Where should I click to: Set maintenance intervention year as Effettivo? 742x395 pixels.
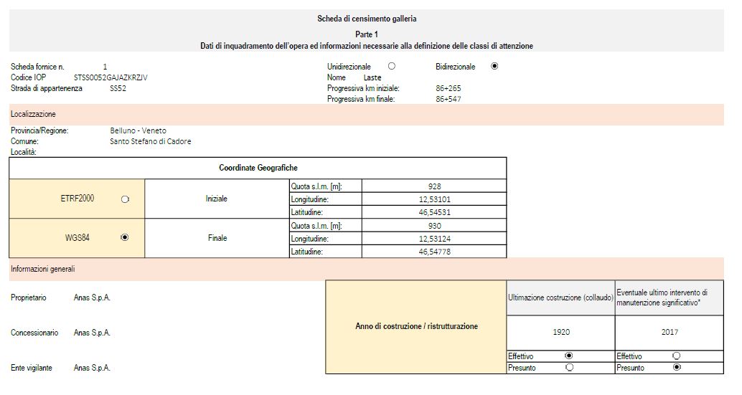tap(677, 356)
